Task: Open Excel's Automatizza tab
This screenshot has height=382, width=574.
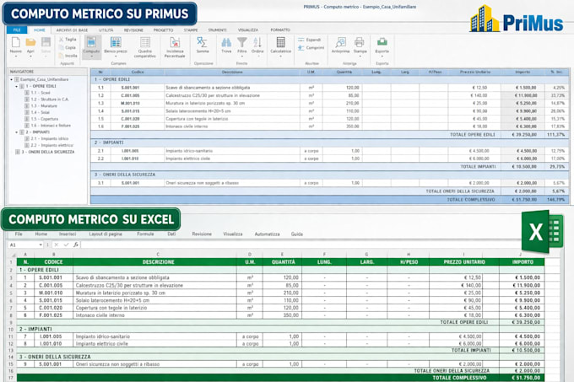Action: [x=268, y=234]
